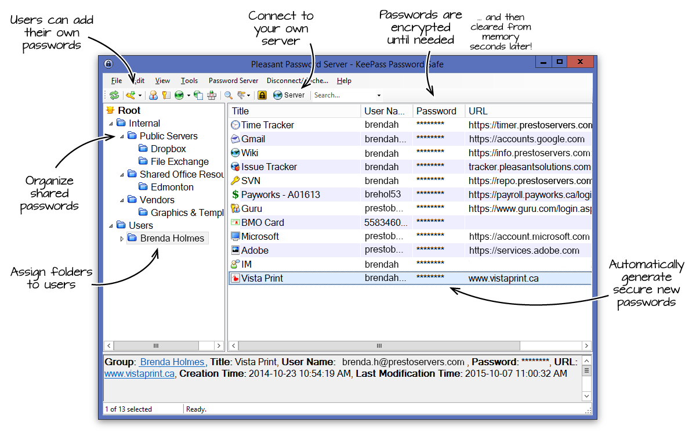Click the dollar icon beside Payworks - A01613
This screenshot has width=696, height=436.
tap(235, 194)
